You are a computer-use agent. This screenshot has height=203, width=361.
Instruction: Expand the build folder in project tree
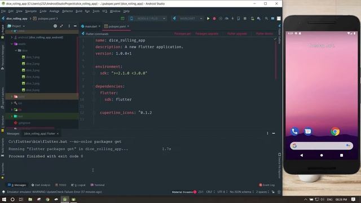tap(12, 96)
